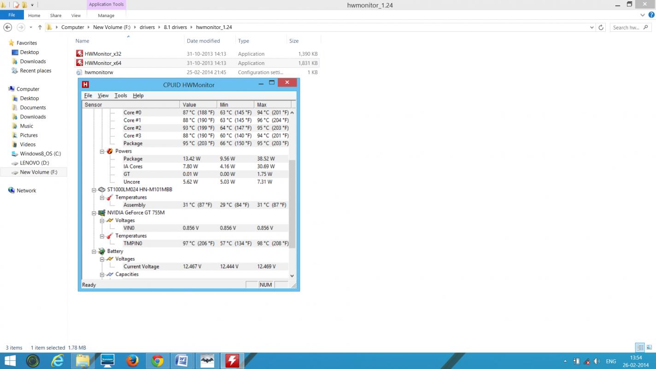Click the NVIDIA GeForce GT 755M icon

click(x=101, y=213)
